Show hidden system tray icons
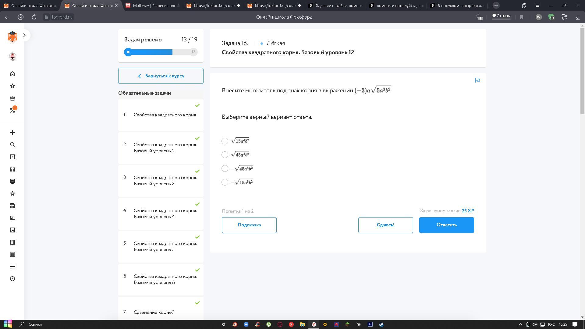The image size is (585, 329). 520,324
